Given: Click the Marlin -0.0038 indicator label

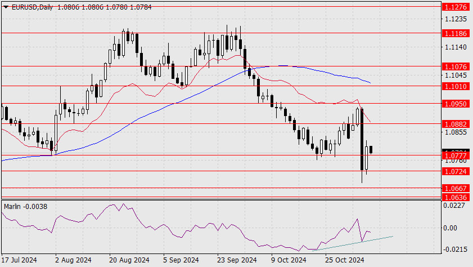Looking at the screenshot, I should click(x=26, y=207).
